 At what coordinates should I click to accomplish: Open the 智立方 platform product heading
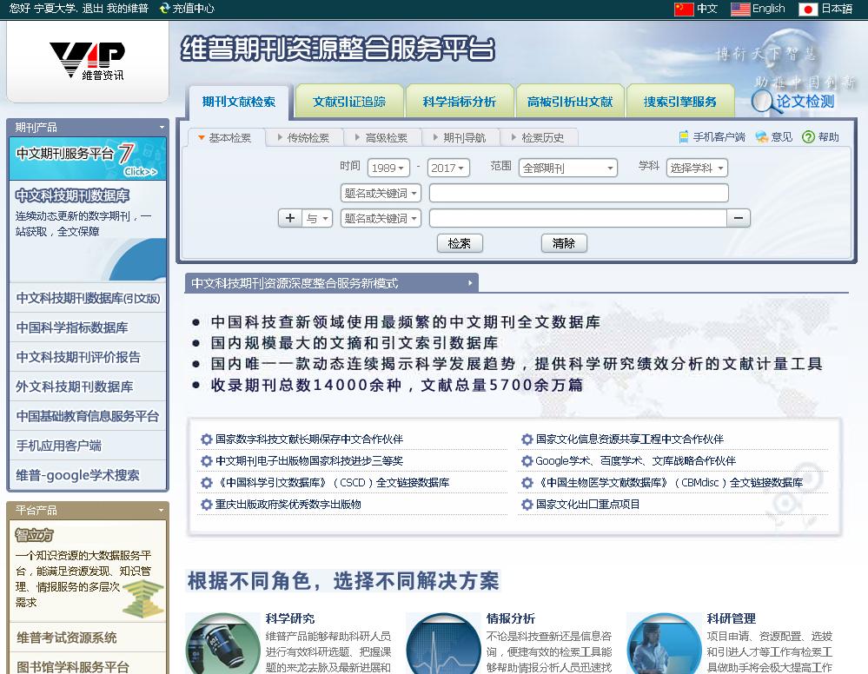(x=35, y=535)
